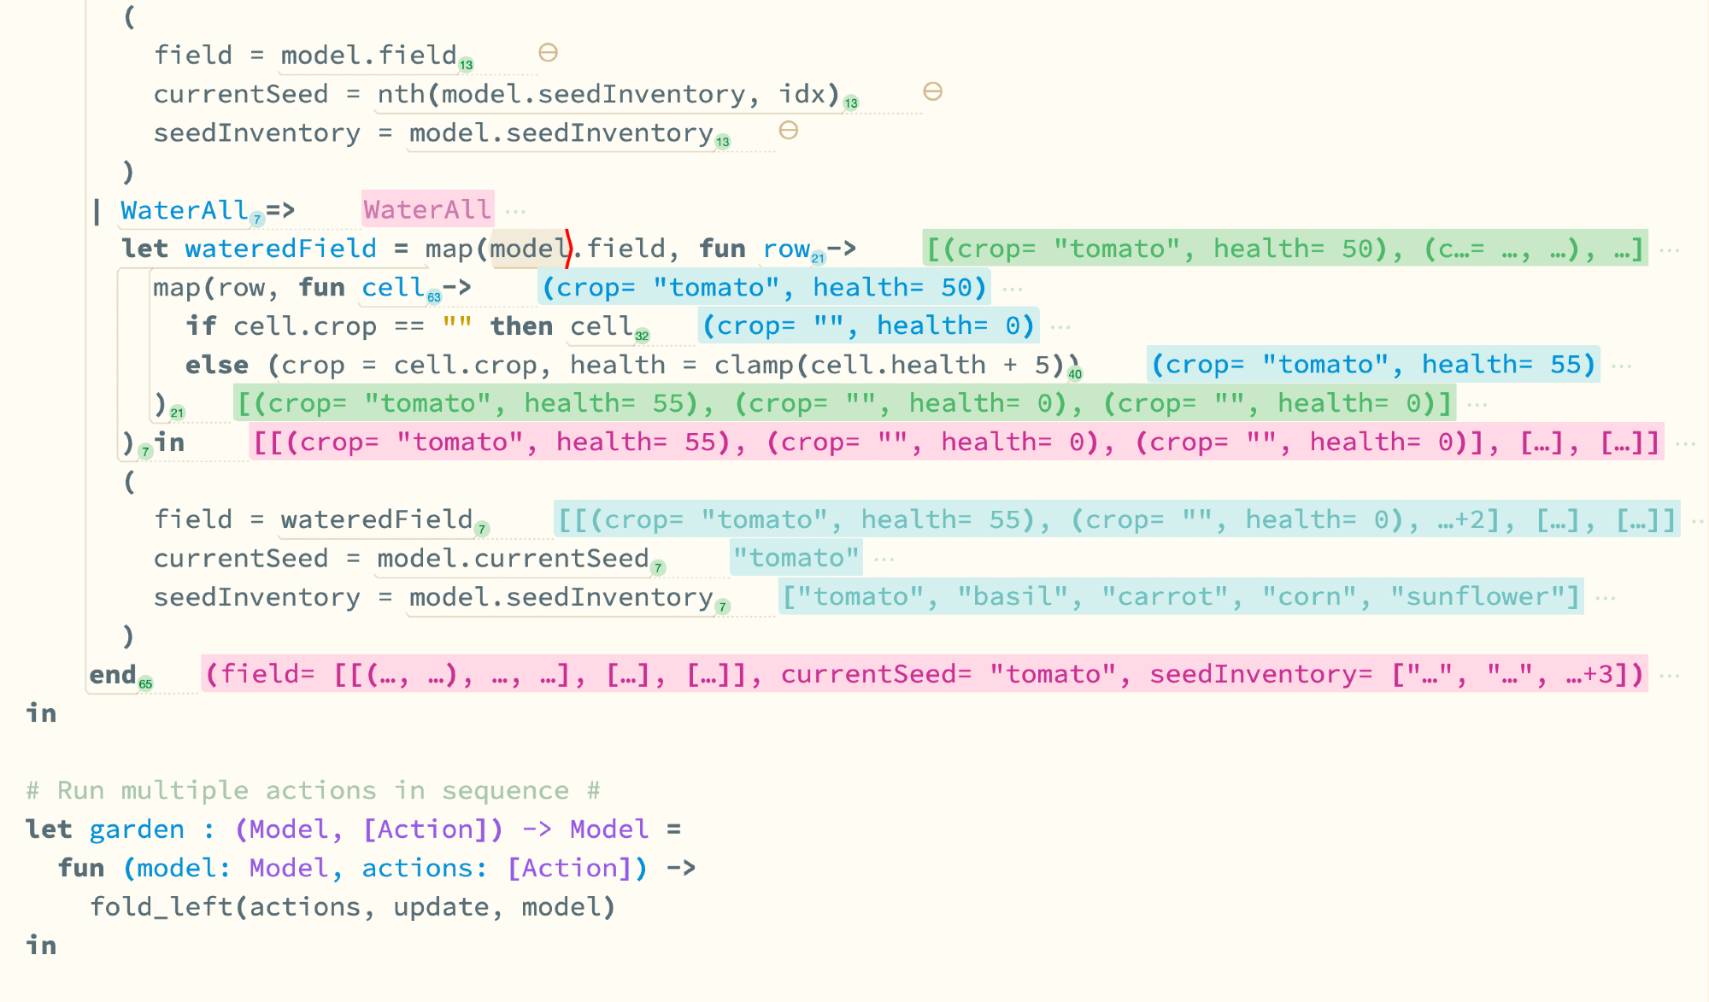Expand the ellipsis after the pink WaterAll value
Viewport: 1709px width, 1002px height.
tap(516, 210)
